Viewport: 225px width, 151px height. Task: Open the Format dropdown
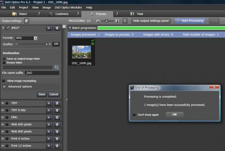click(x=36, y=38)
